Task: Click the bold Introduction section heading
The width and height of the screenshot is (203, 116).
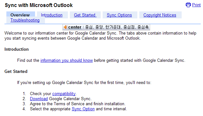Action: pyautogui.click(x=17, y=49)
